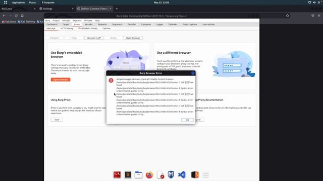Switch to the Sequencer tab
The image size is (323, 181).
tap(117, 24)
